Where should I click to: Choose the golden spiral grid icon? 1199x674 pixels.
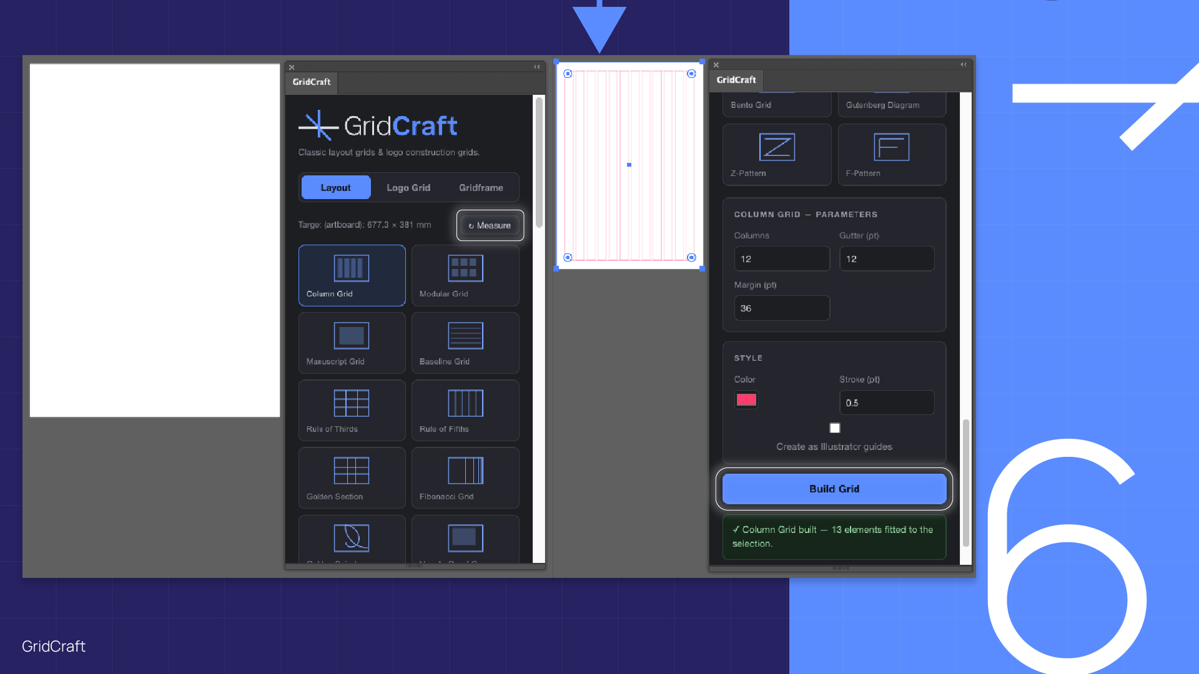click(352, 538)
